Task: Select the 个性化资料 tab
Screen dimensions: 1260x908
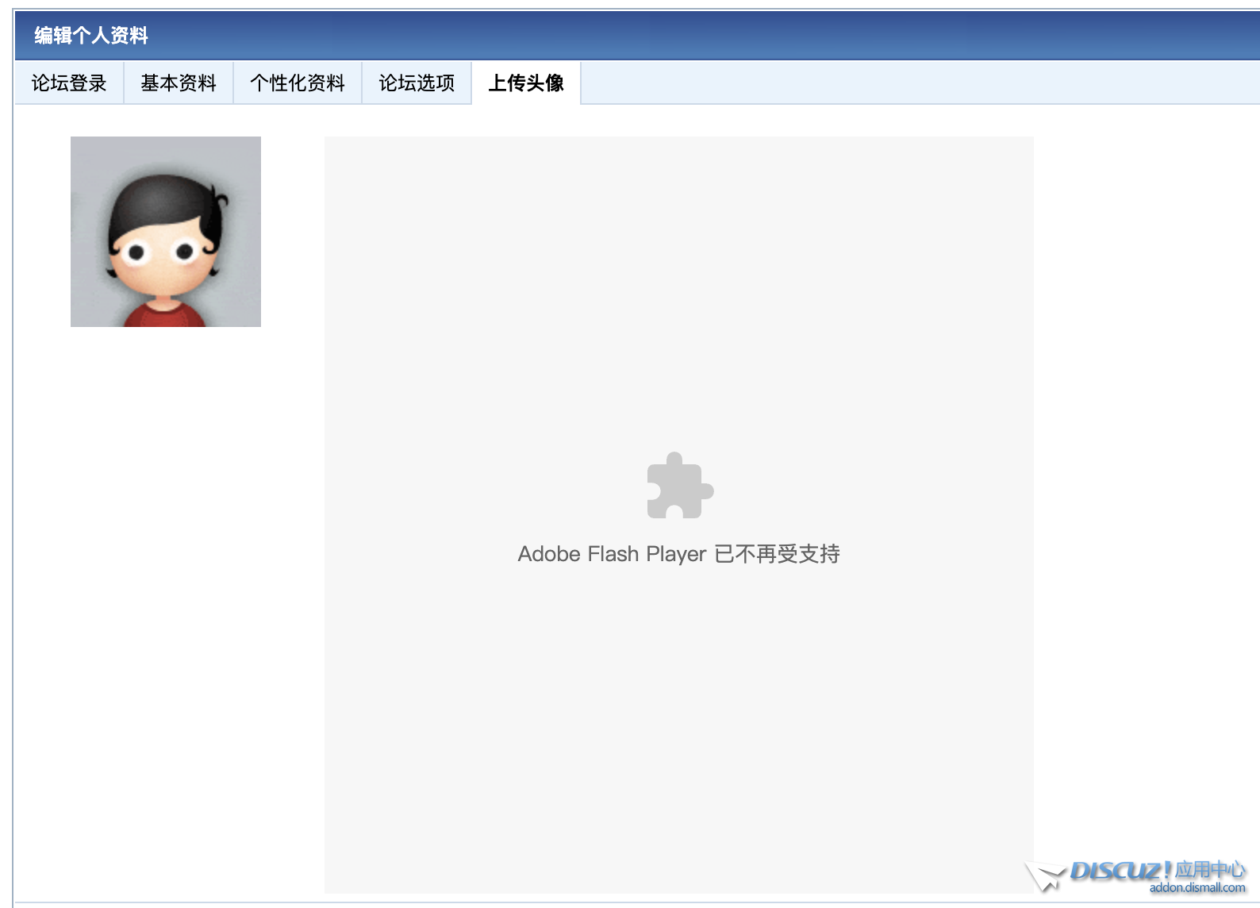Action: point(298,83)
